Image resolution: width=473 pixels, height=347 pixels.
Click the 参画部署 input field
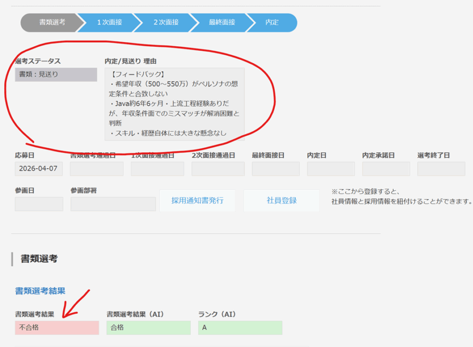[113, 204]
